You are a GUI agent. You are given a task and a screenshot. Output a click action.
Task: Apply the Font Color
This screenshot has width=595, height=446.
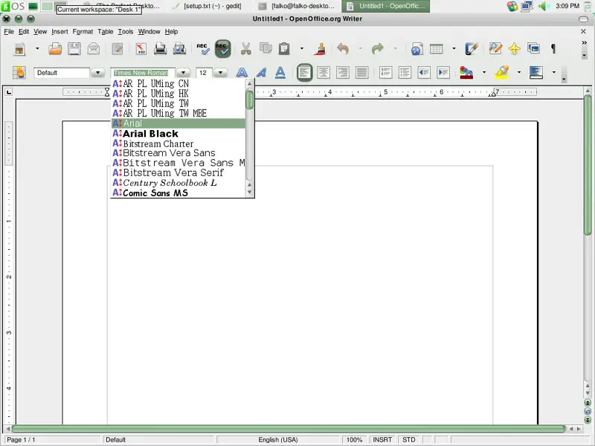(466, 72)
